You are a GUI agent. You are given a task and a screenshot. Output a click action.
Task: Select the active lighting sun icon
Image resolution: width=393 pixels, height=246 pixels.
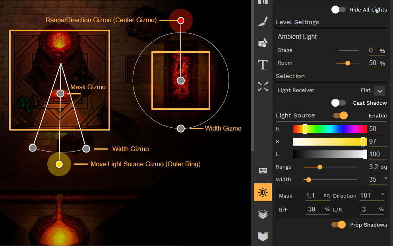click(x=263, y=192)
